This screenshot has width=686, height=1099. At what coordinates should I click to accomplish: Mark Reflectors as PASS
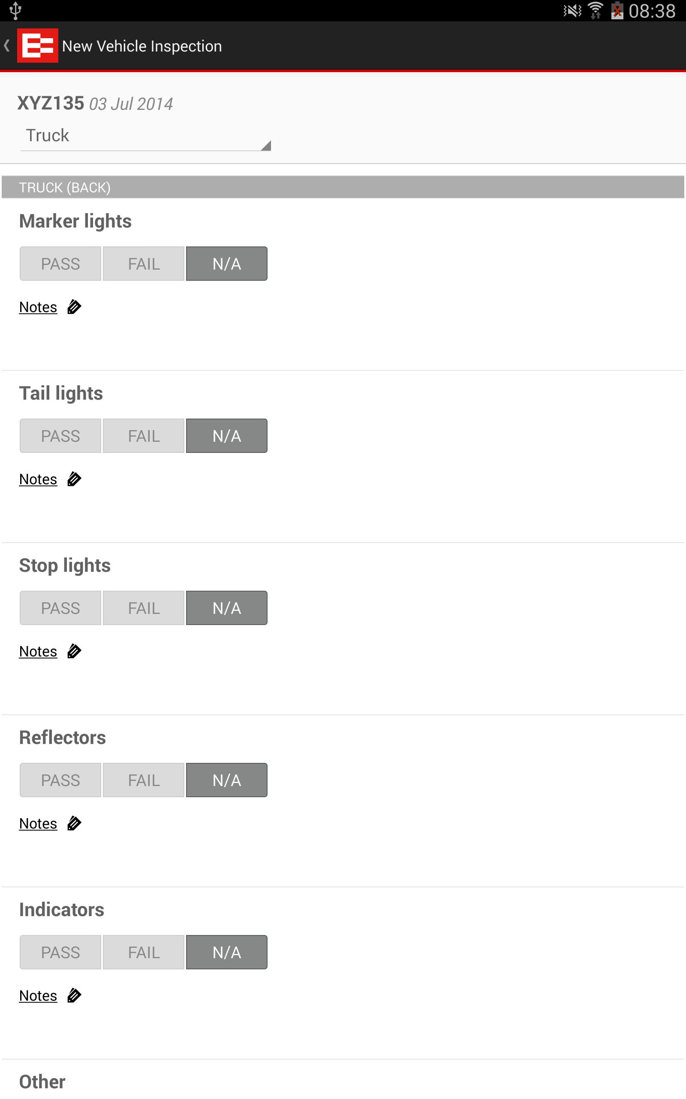[60, 780]
